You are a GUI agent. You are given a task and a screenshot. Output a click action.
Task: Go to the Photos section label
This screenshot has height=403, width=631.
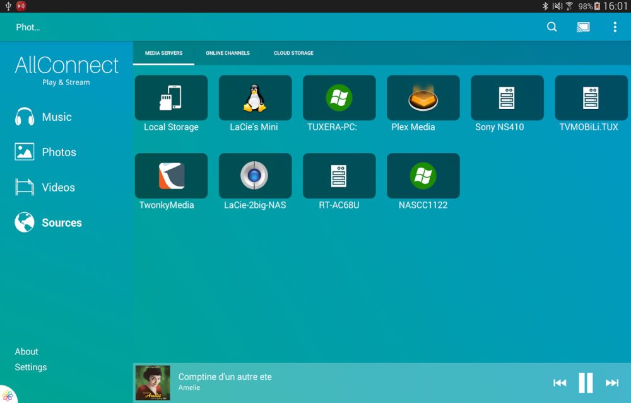(59, 152)
